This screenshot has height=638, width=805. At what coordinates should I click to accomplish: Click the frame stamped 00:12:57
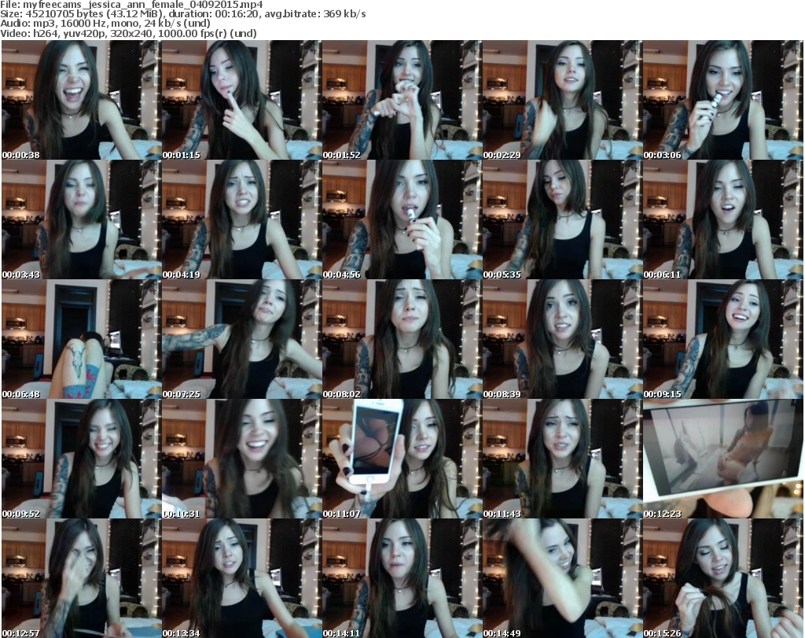(x=81, y=578)
